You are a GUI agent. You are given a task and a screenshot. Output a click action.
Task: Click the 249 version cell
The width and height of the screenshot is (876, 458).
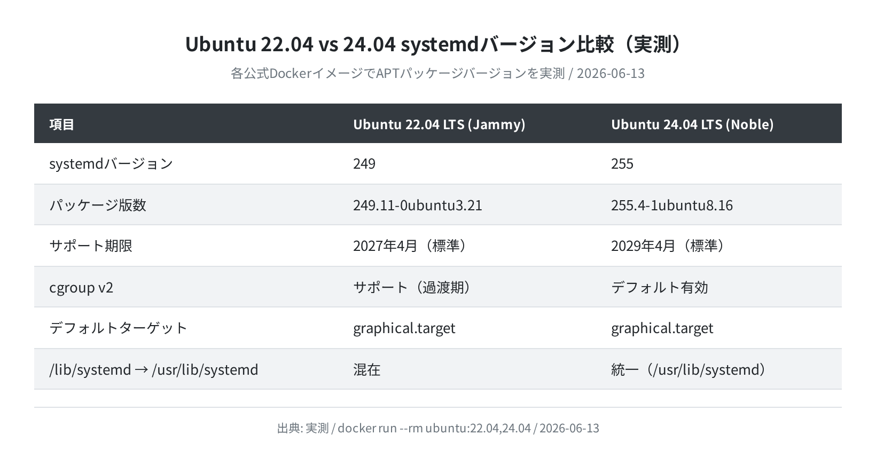tap(364, 163)
